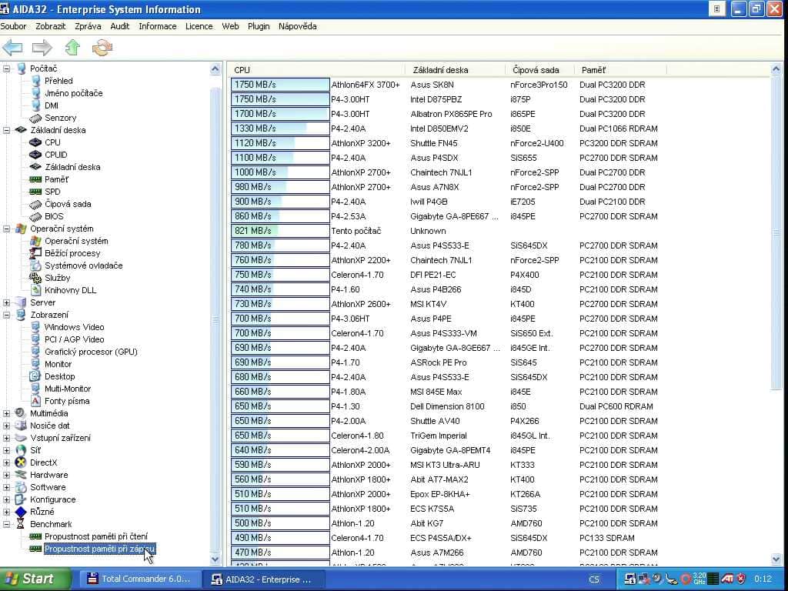788x591 pixels.
Task: Click the 1330 MB/s benchmark bar
Action: pos(280,129)
